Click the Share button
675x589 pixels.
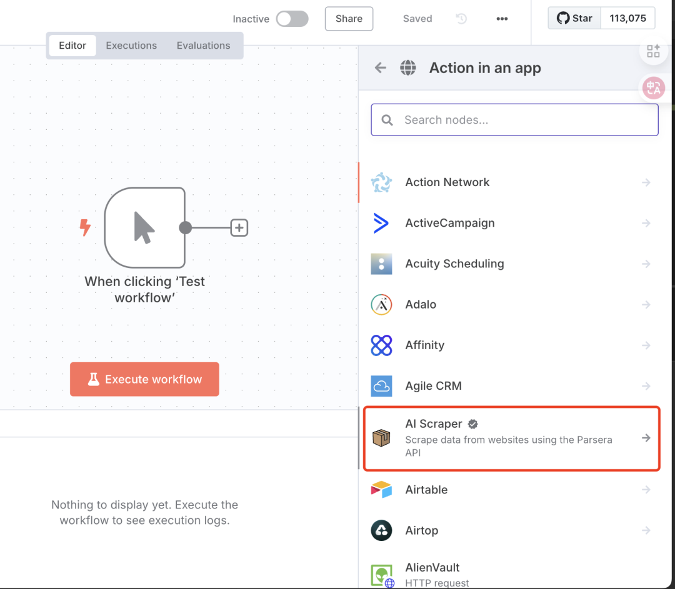pos(349,19)
